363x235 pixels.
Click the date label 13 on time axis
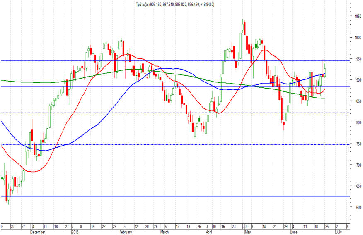click(x=2, y=226)
